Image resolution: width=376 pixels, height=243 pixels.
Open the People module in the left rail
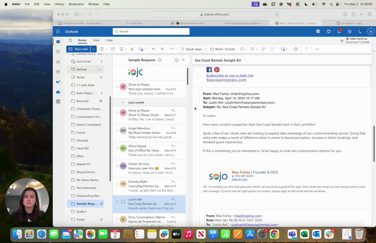coord(58,62)
